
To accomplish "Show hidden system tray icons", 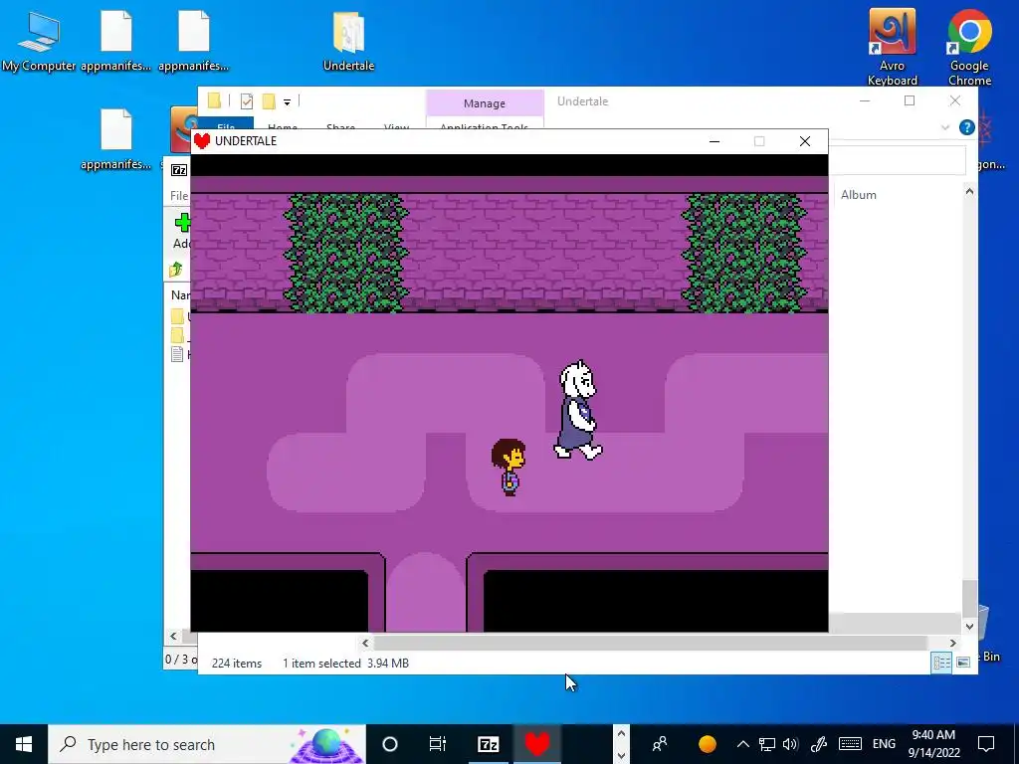I will 742,744.
